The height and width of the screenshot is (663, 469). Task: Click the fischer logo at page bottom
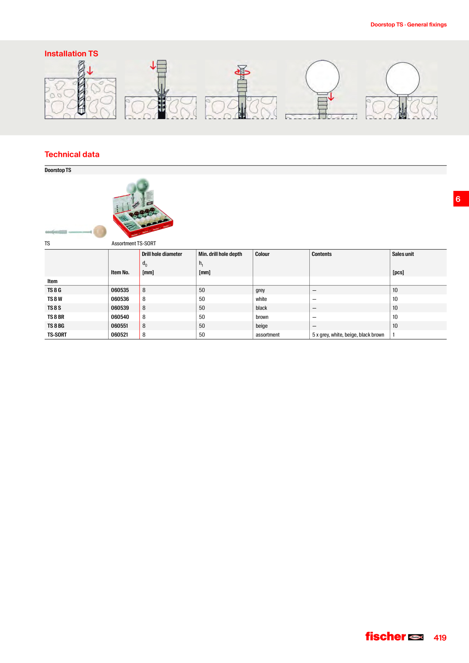coord(394,637)
